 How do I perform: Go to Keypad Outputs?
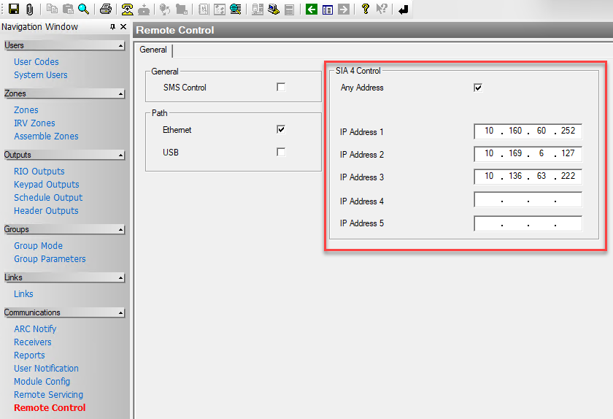point(47,185)
